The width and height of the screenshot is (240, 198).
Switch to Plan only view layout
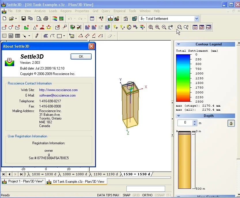coord(195,27)
